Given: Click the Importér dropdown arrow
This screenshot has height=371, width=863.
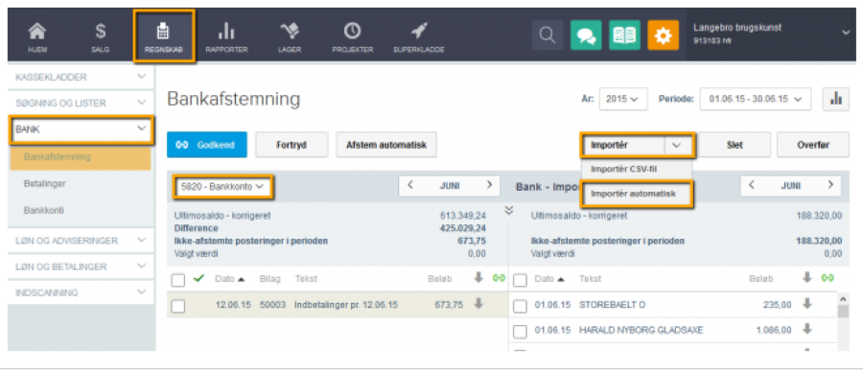Looking at the screenshot, I should pyautogui.click(x=677, y=146).
